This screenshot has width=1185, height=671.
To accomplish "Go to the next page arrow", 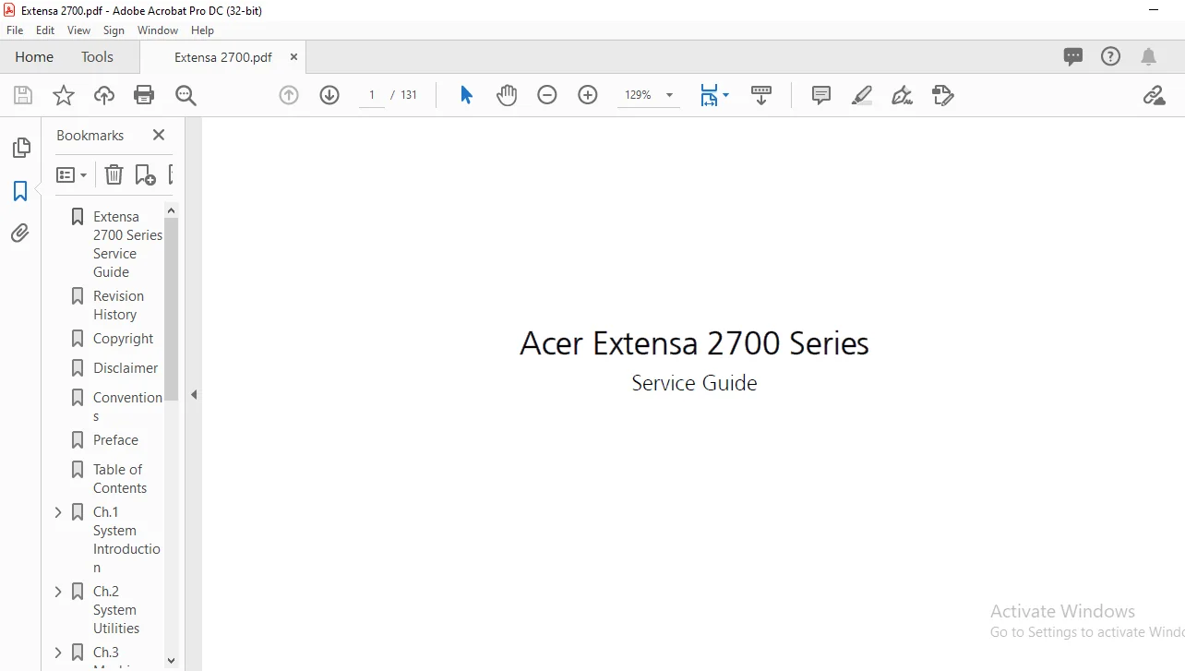I will 329,95.
